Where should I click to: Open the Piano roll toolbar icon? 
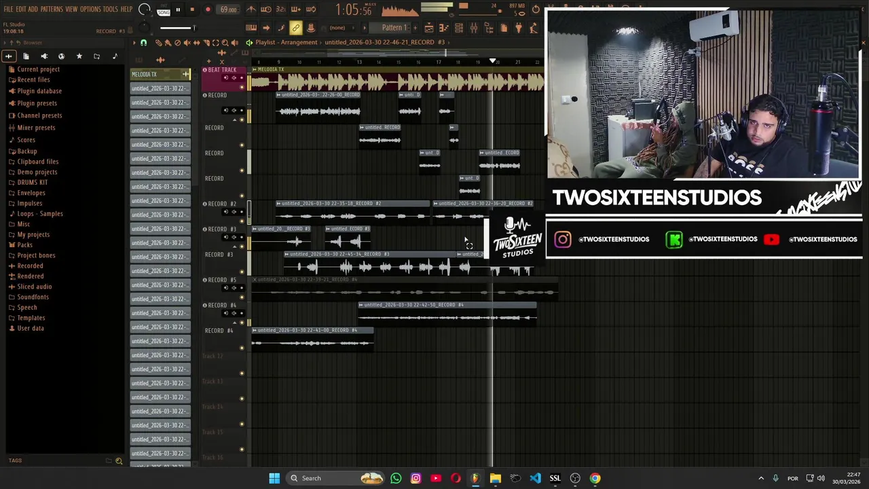[x=443, y=28]
